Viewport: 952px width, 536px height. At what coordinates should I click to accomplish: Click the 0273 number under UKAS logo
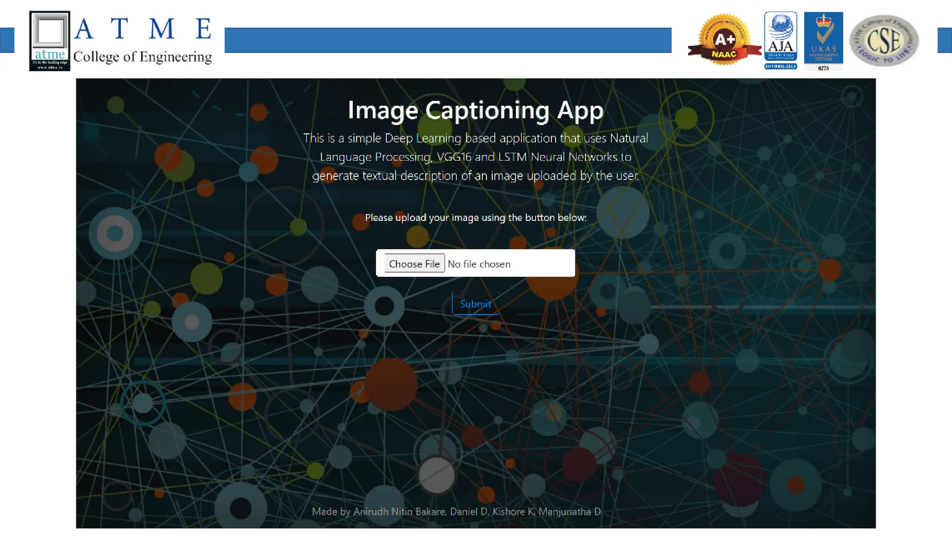point(823,68)
